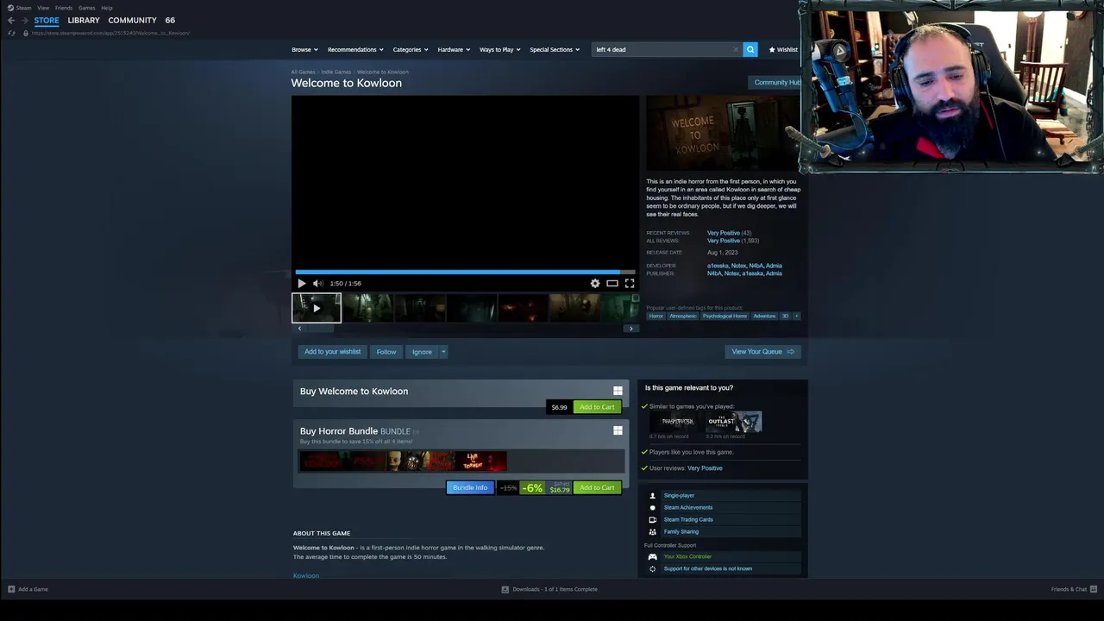This screenshot has height=621, width=1104.
Task: Select the first trailer thumbnail
Action: 317,308
